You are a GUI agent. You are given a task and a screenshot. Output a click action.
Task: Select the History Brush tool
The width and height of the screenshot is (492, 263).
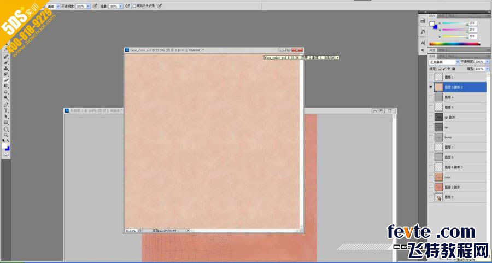pyautogui.click(x=6, y=74)
